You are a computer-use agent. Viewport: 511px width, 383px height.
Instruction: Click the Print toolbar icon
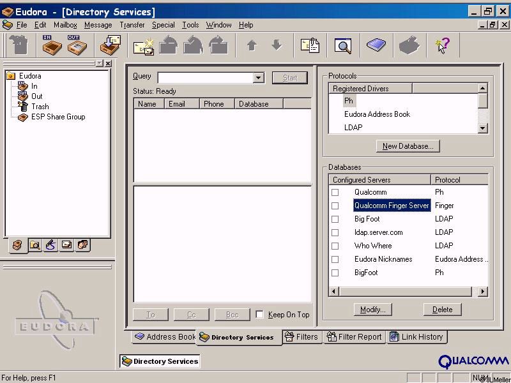coord(409,45)
